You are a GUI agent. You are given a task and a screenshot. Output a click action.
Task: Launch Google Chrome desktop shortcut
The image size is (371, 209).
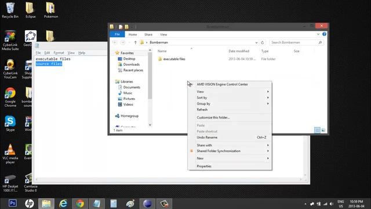tap(10, 97)
